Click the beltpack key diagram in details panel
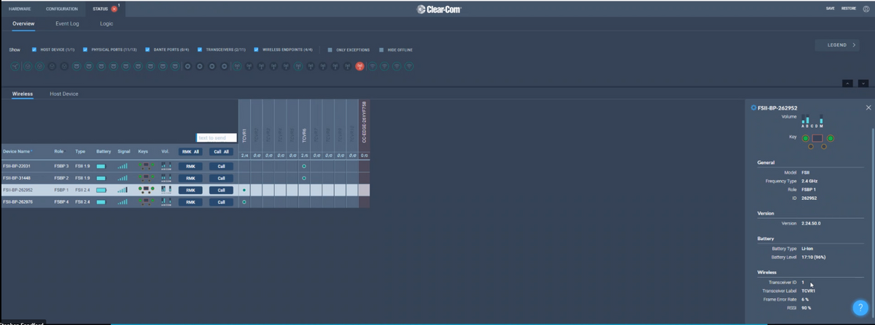 [817, 140]
